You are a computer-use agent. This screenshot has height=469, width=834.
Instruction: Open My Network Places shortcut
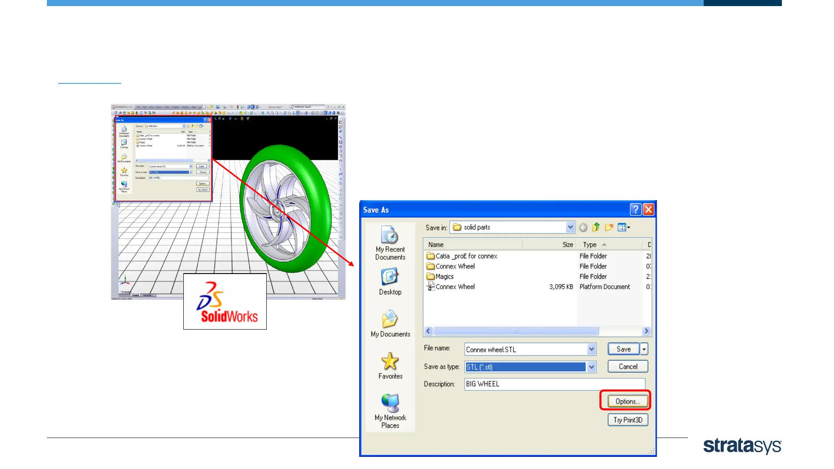(390, 410)
